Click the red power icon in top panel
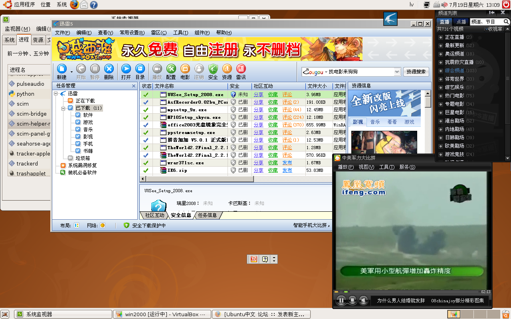 (x=506, y=4)
